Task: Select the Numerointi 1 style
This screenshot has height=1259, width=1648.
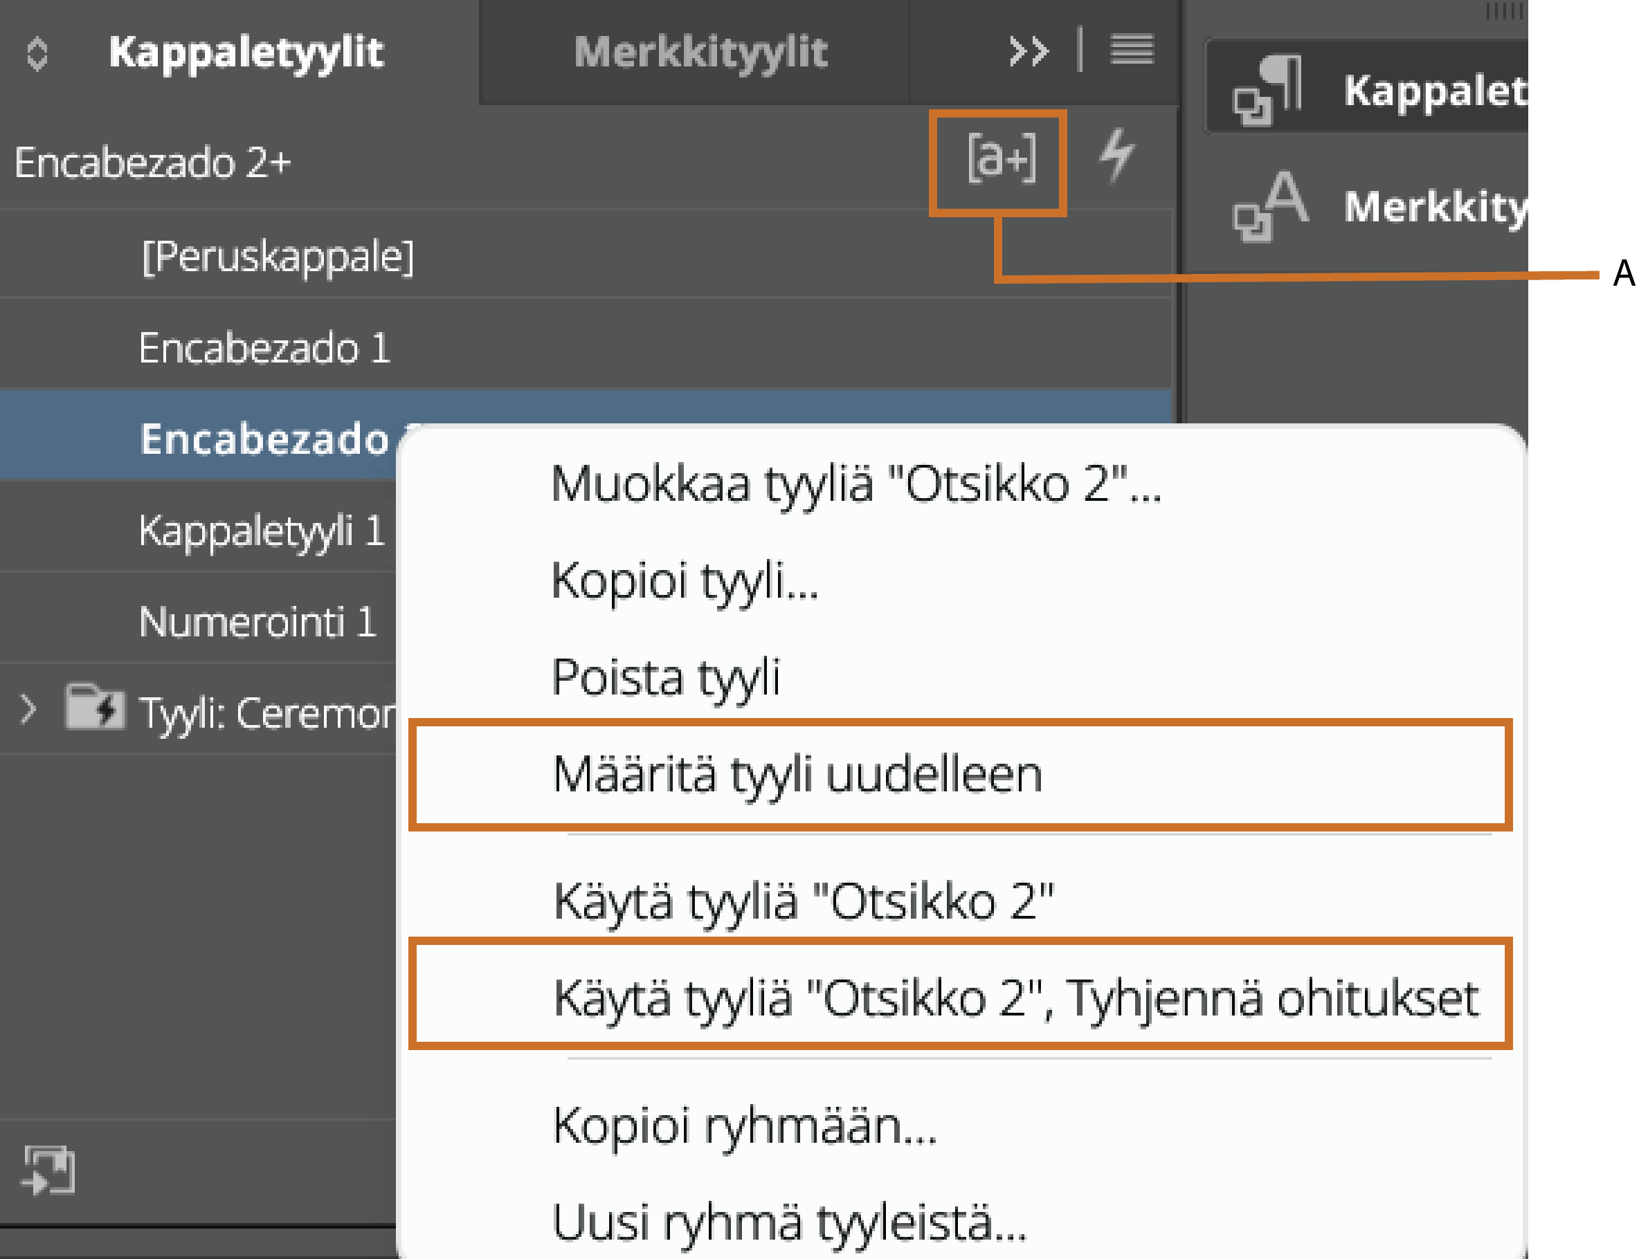Action: pos(259,621)
